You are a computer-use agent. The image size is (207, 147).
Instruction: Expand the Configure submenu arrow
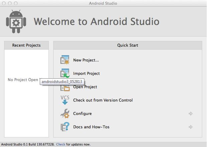[x=191, y=114]
